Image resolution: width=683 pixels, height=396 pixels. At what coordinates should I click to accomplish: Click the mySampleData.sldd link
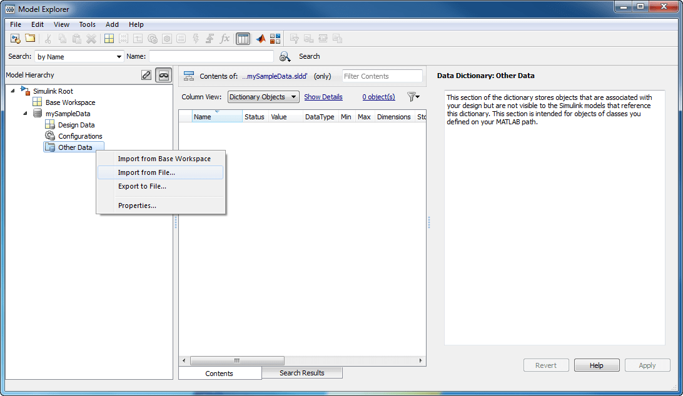pos(275,76)
